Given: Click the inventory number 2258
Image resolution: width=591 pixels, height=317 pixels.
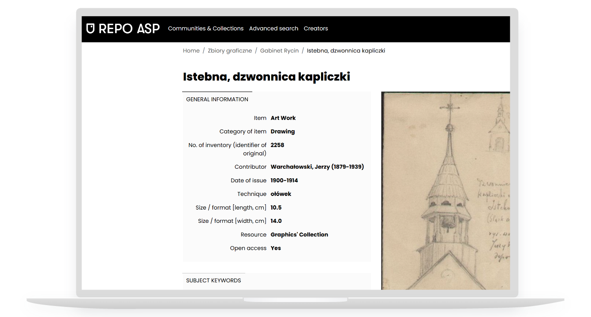Looking at the screenshot, I should tap(277, 145).
